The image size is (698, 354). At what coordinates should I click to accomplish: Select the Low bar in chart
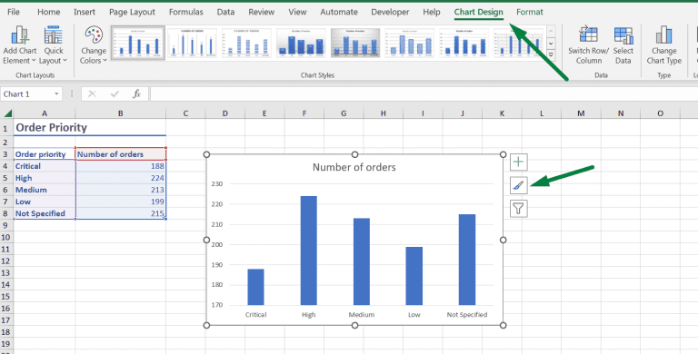click(x=414, y=276)
